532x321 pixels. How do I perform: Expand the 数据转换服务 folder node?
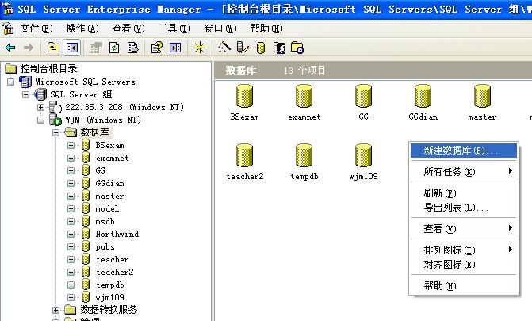[x=56, y=310]
